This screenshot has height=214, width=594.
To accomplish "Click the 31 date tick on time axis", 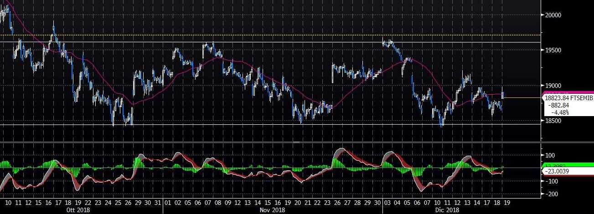I will [157, 202].
